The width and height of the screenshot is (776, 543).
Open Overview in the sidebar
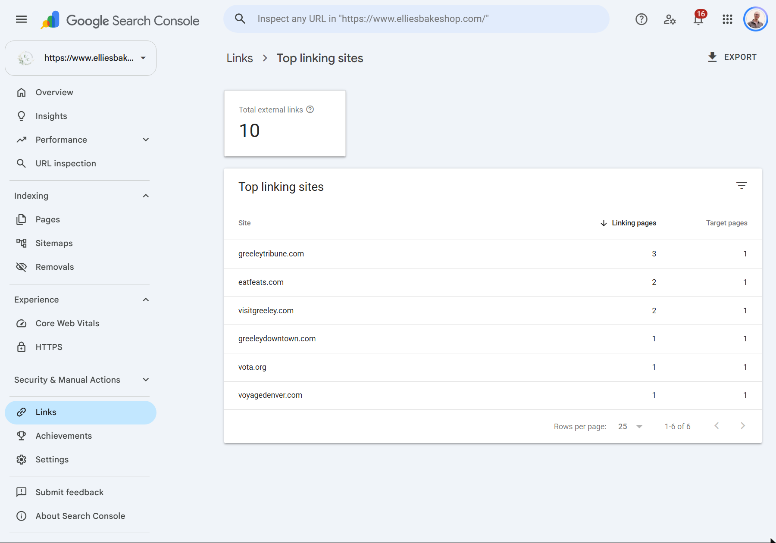point(81,92)
